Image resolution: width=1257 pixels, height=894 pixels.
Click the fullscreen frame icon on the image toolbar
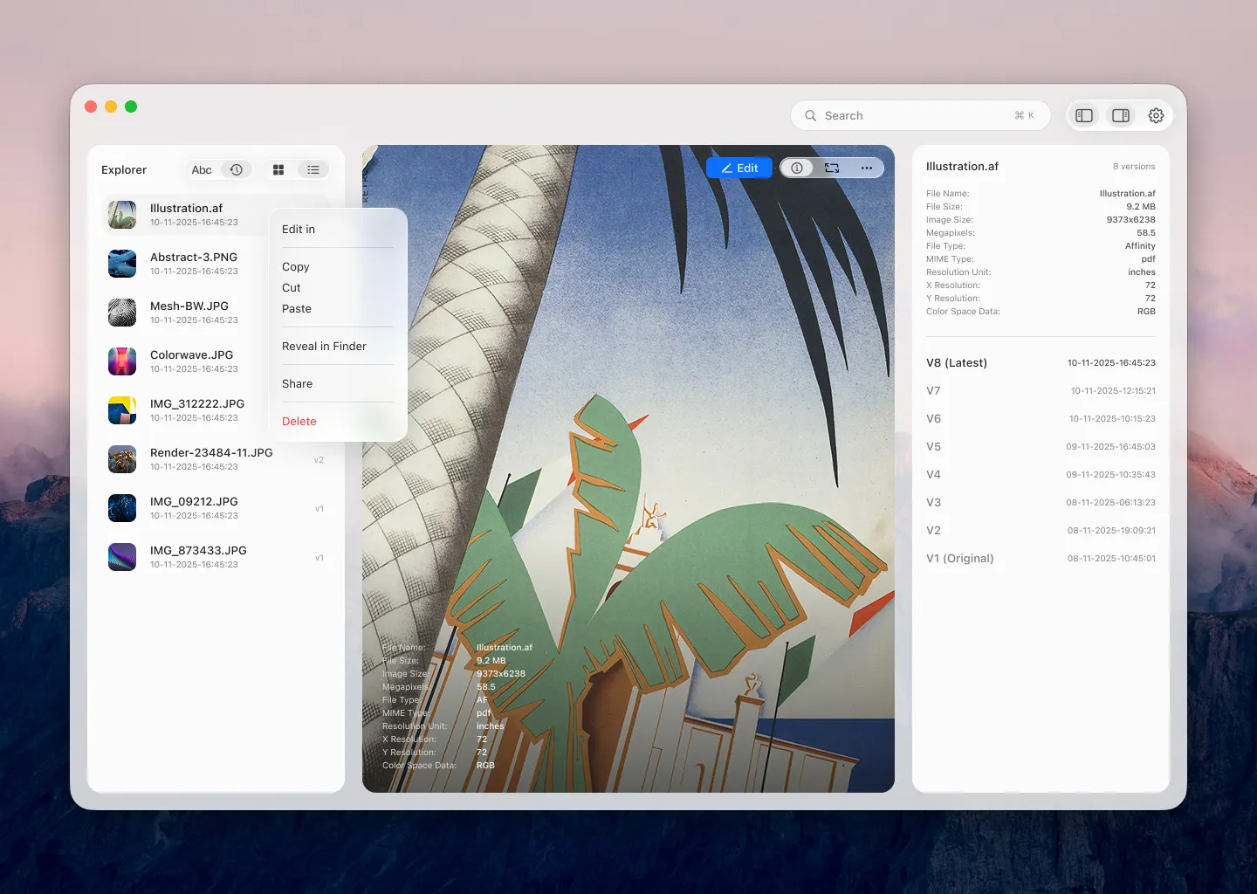(832, 168)
